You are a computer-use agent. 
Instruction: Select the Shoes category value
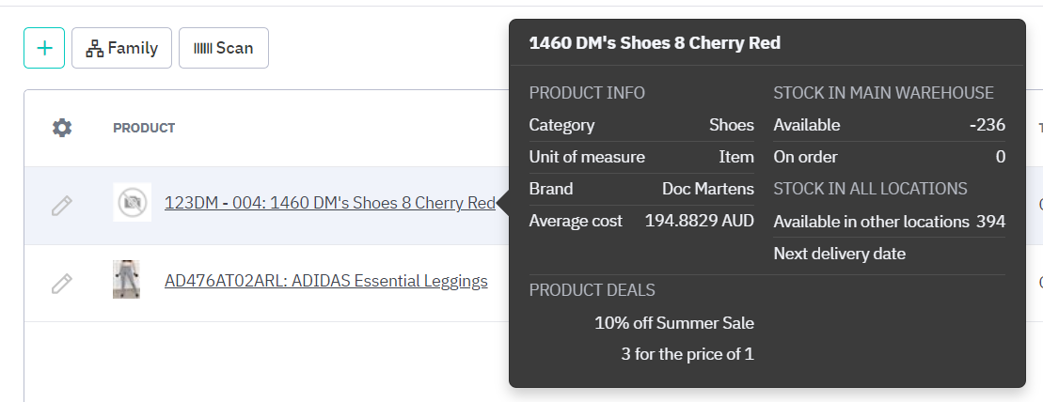[x=731, y=125]
